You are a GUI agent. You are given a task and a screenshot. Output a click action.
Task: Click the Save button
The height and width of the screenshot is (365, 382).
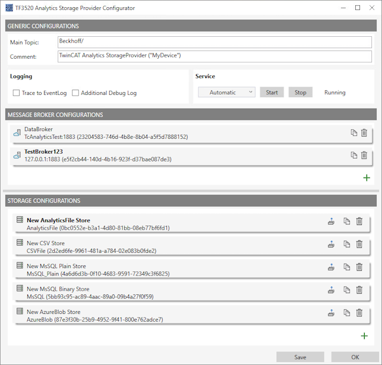click(x=300, y=357)
